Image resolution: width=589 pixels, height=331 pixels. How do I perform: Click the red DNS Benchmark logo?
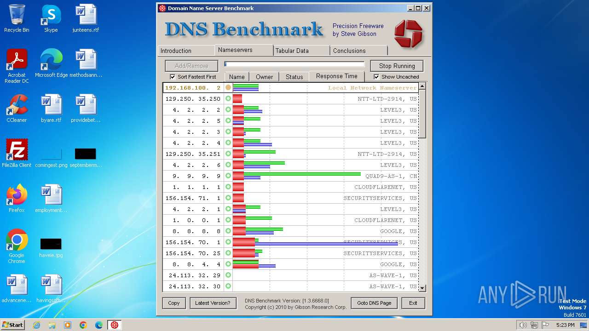tap(408, 34)
